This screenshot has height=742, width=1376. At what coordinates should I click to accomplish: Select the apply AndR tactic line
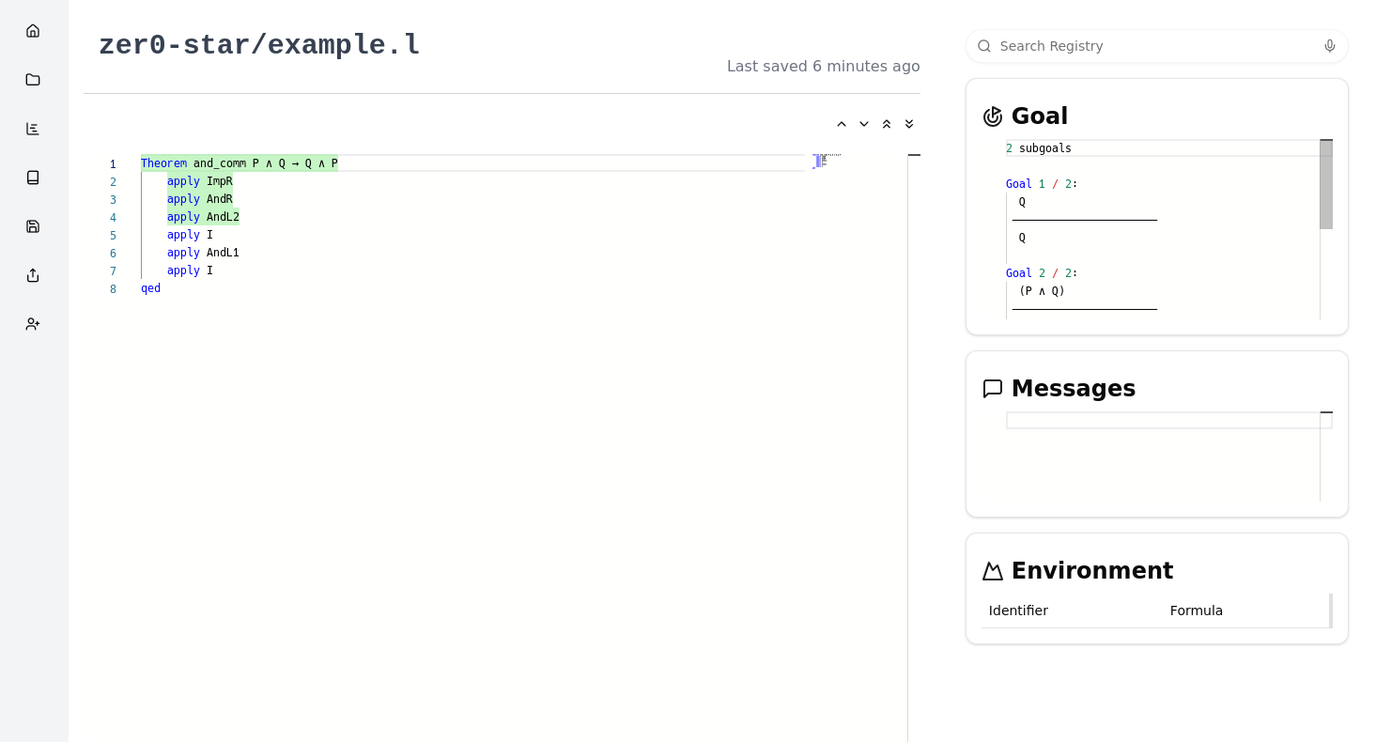point(200,198)
